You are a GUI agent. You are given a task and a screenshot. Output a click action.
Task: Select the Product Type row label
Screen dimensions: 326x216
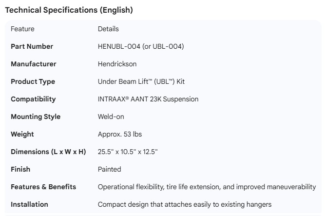coord(33,81)
